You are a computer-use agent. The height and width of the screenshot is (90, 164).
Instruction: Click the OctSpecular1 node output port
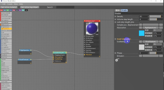click(x=99, y=21)
